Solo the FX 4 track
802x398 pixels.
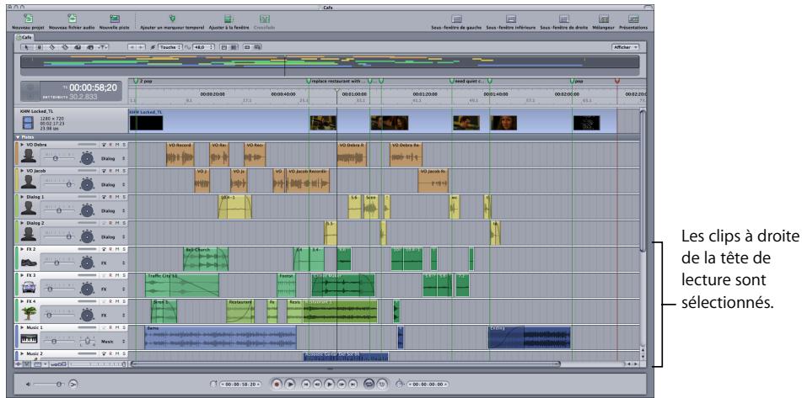pos(123,301)
